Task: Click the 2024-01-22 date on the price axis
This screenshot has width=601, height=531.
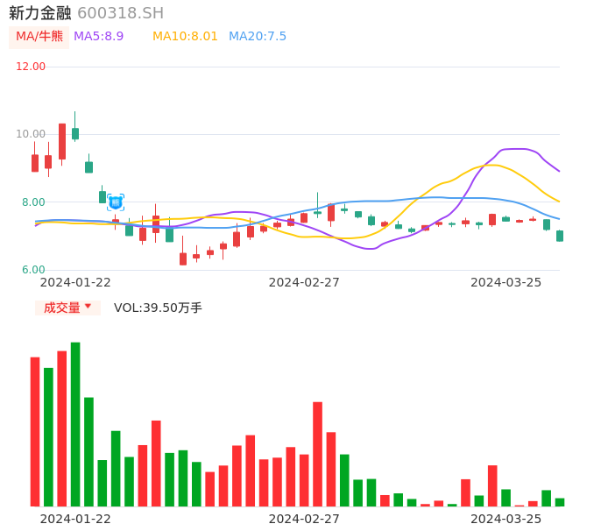Action: 75,282
